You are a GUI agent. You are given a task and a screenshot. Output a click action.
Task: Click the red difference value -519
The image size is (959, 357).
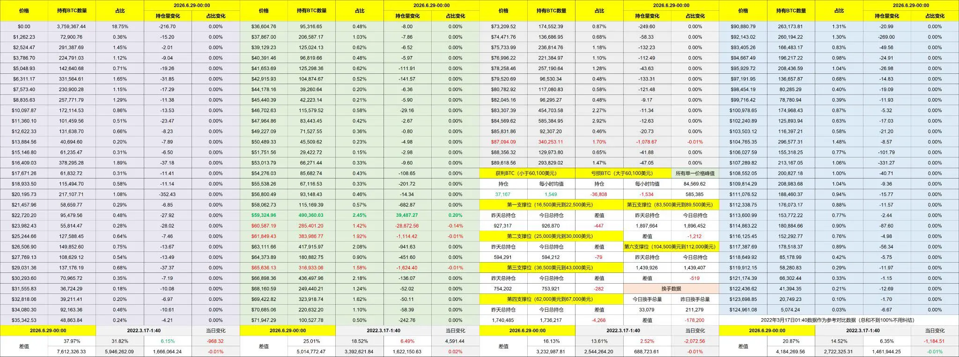click(x=695, y=278)
